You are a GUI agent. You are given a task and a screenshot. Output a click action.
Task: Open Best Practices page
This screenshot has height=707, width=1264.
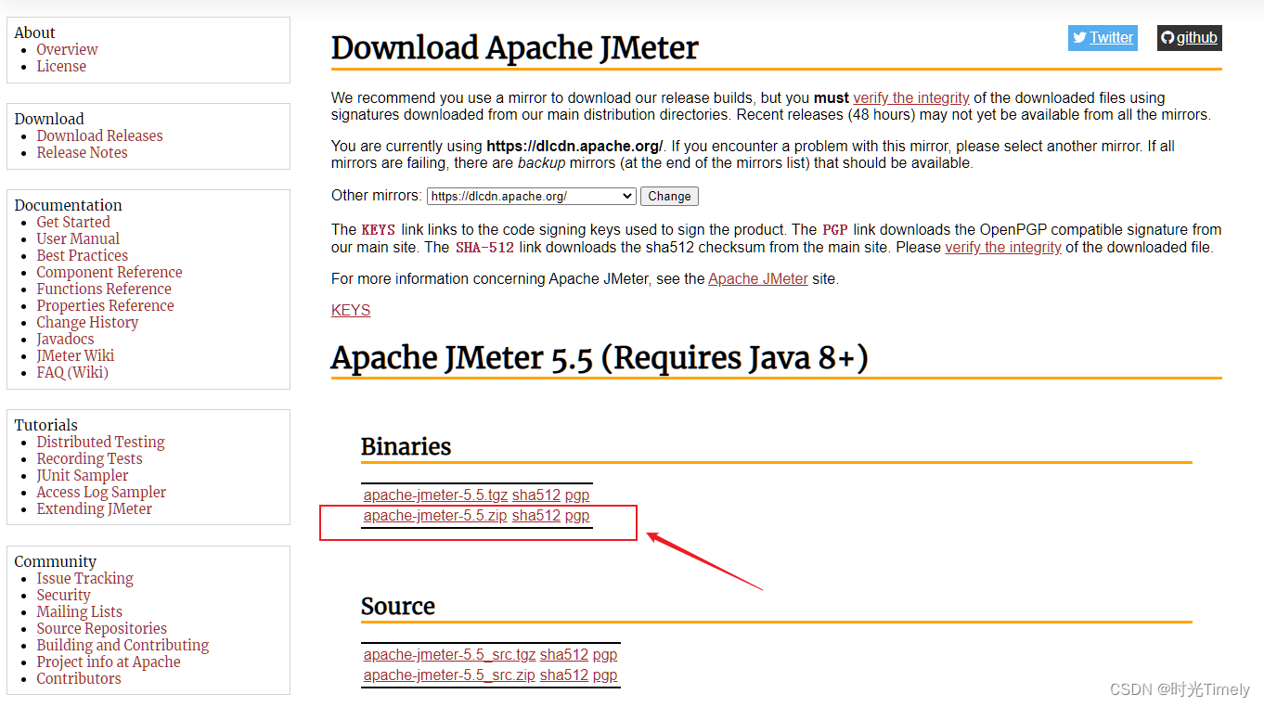point(82,255)
